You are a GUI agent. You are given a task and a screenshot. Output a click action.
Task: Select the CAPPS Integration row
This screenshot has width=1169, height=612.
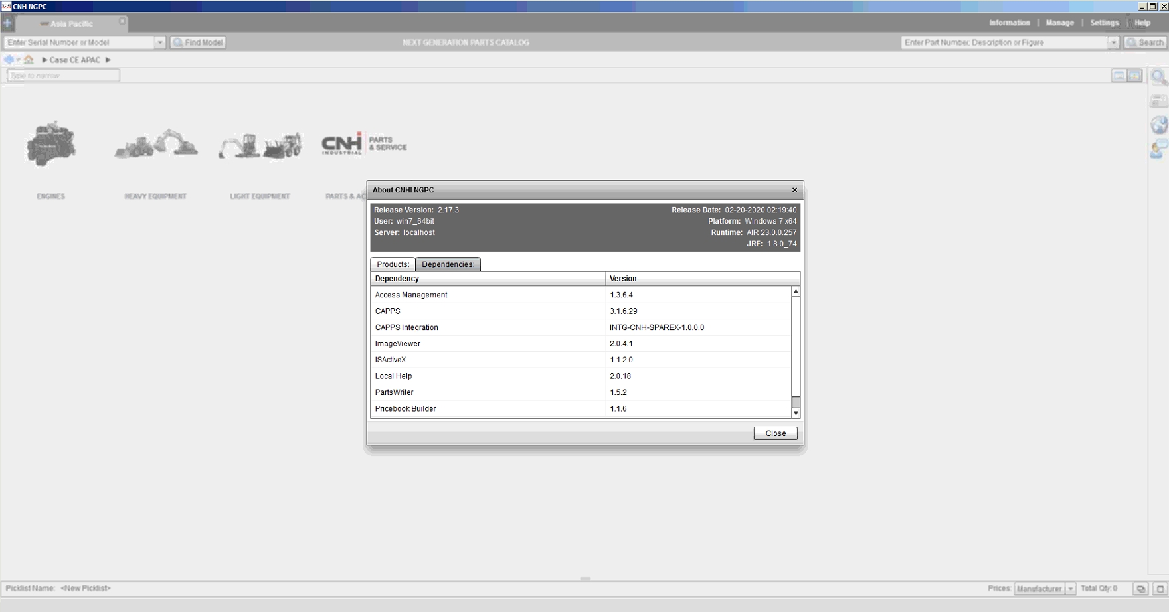point(581,327)
